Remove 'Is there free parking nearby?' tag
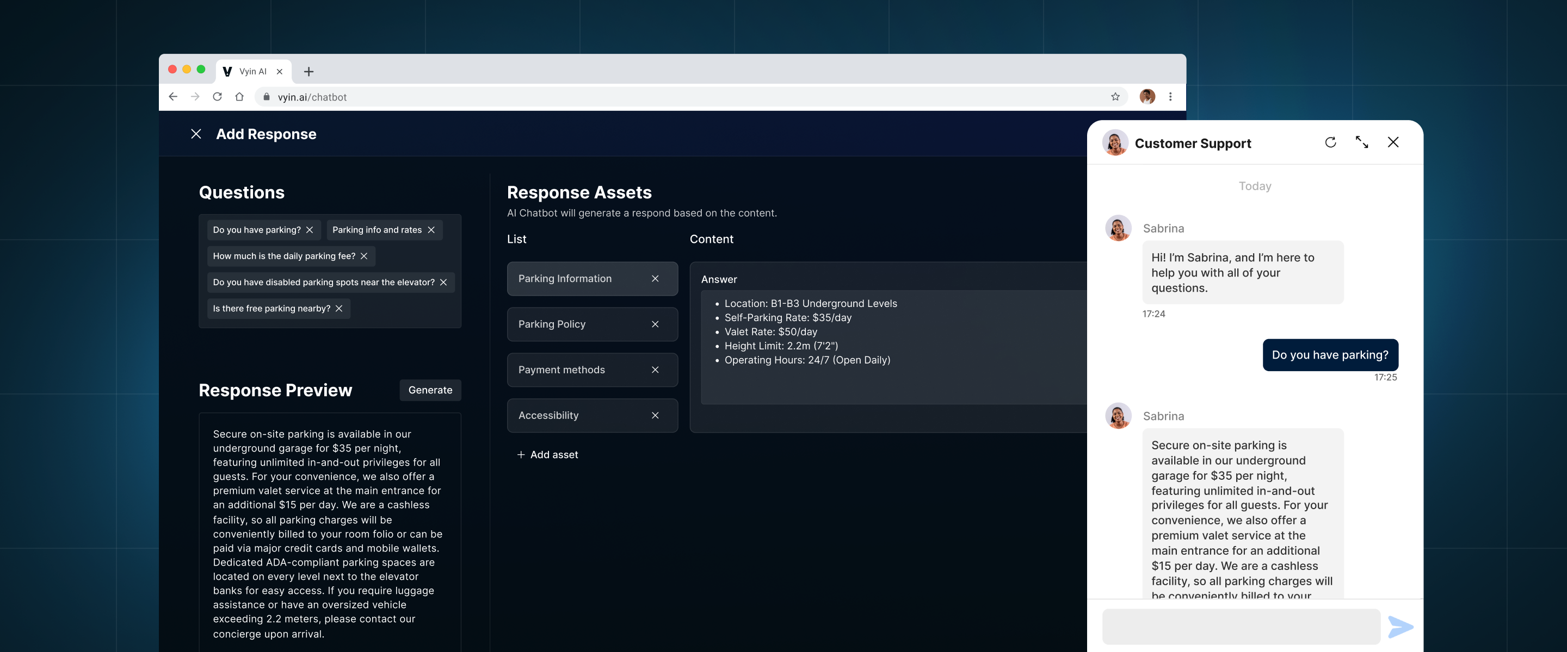The image size is (1567, 652). [340, 309]
